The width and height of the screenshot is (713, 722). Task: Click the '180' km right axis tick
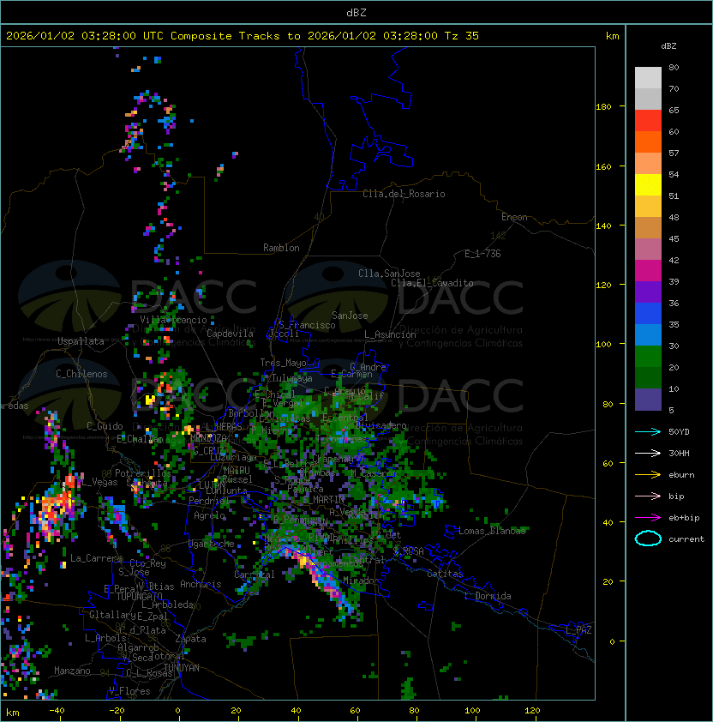click(x=603, y=107)
